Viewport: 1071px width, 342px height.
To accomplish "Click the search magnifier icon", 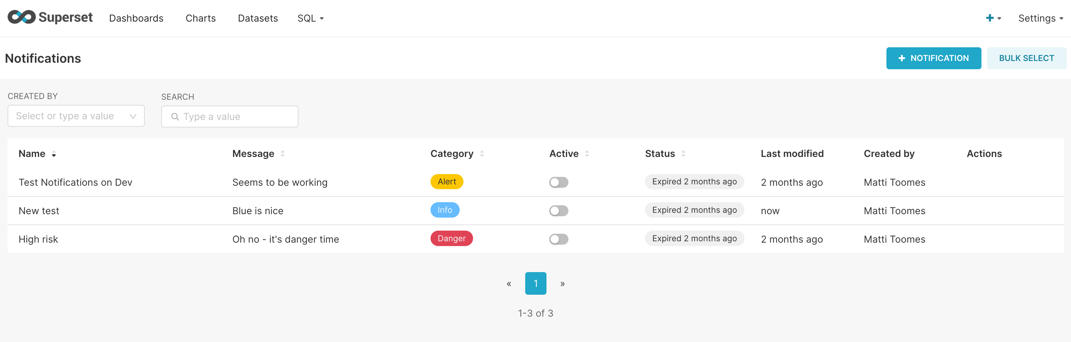I will point(175,117).
